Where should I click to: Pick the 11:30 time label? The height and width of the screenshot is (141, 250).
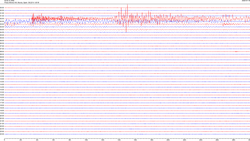tap(2, 71)
